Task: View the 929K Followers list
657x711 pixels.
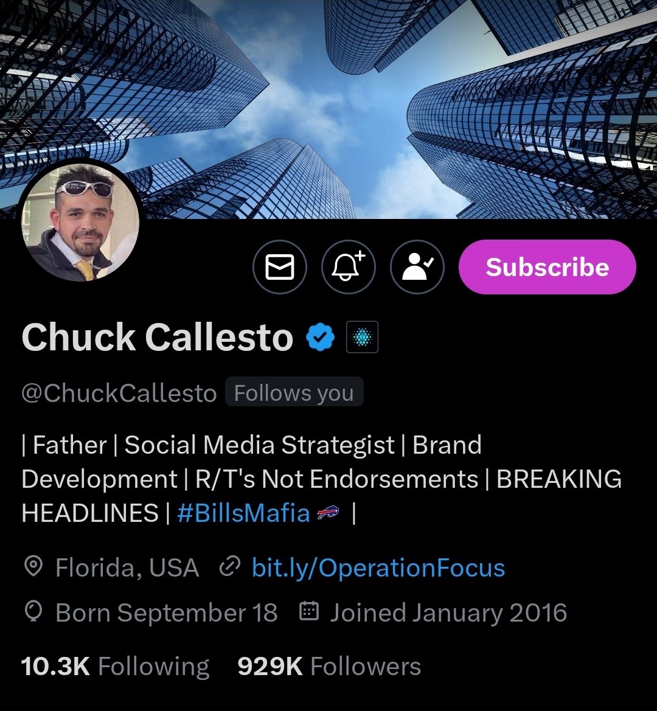Action: (x=329, y=667)
